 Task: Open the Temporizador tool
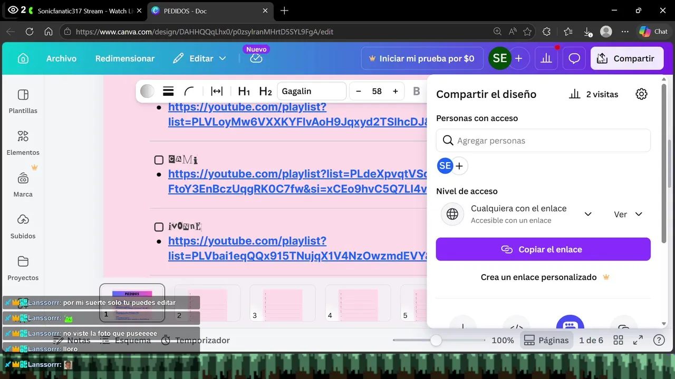(x=195, y=341)
